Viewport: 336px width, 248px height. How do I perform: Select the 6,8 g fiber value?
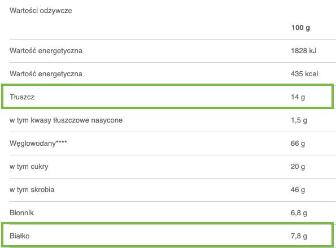coord(299,213)
